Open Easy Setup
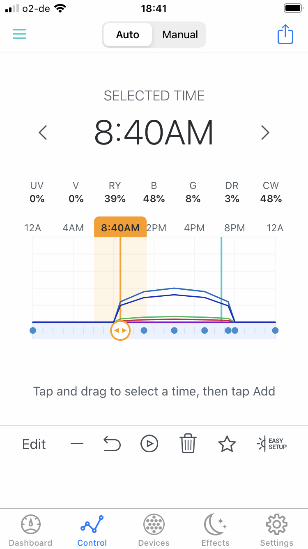Screen dimensions: 308x549 click(x=272, y=444)
